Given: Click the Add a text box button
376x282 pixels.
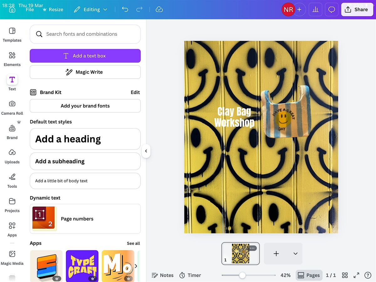Looking at the screenshot, I should (x=85, y=56).
